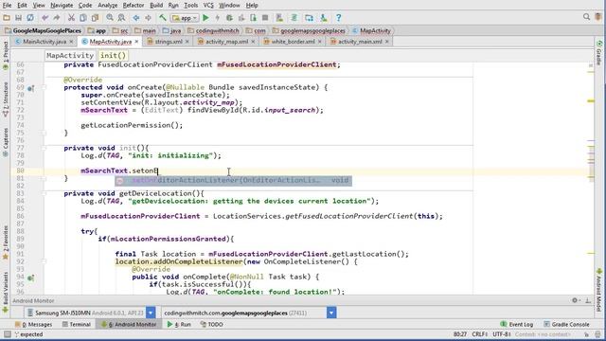Open the CRLF line separator selector

(x=479, y=334)
